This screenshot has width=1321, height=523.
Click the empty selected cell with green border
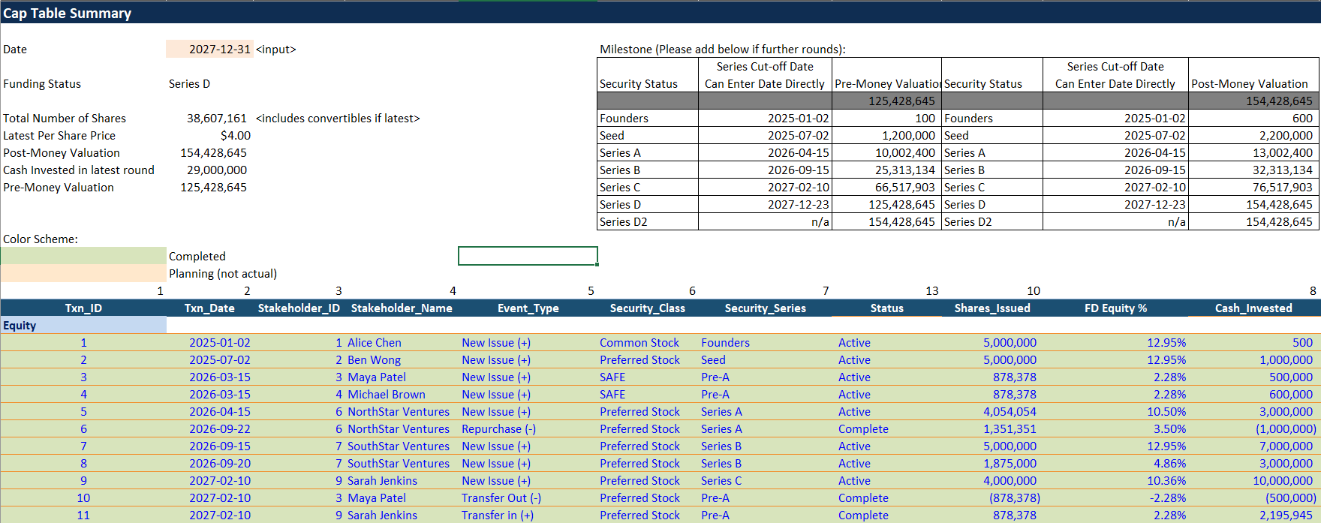[528, 257]
